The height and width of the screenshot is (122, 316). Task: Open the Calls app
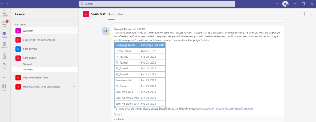[4, 56]
